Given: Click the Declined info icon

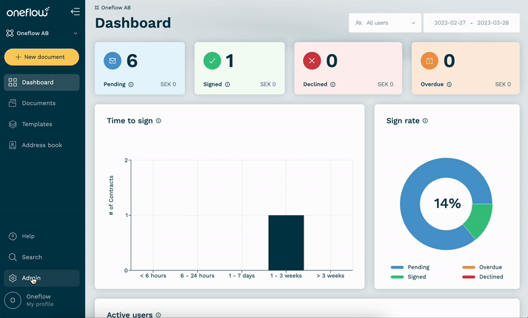Looking at the screenshot, I should click(333, 84).
